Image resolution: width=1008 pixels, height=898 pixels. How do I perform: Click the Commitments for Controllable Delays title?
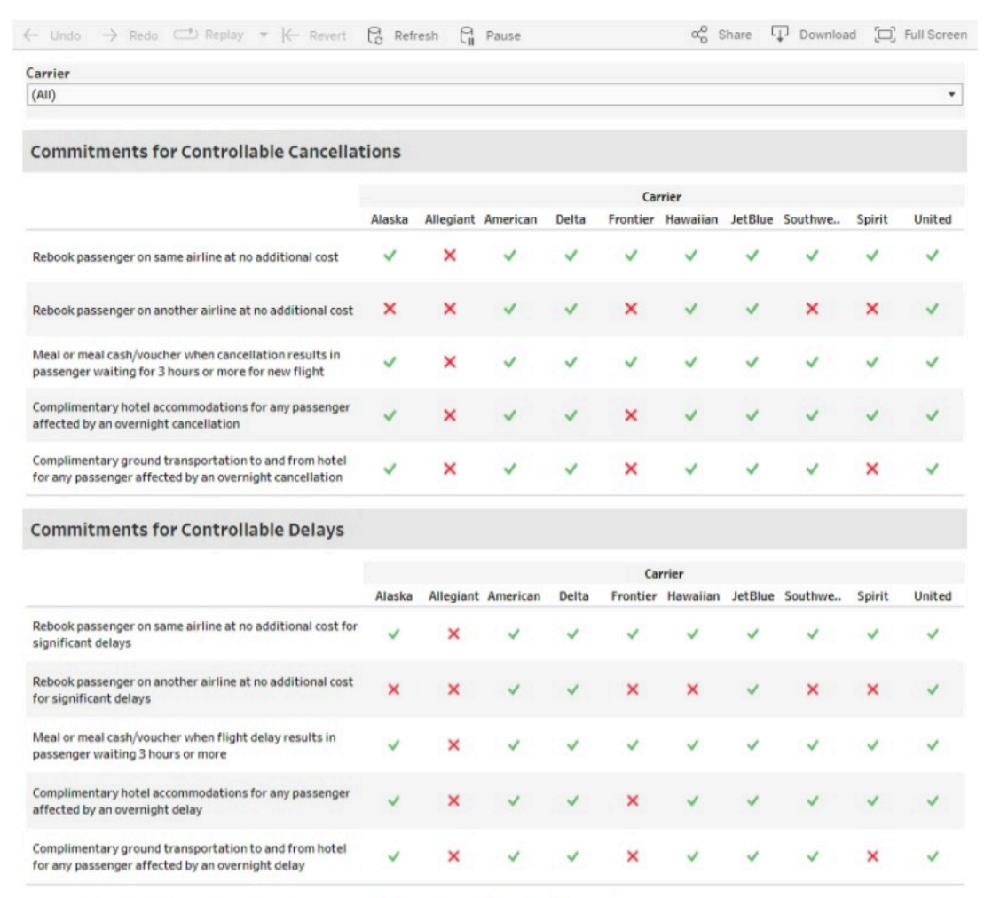click(x=187, y=531)
